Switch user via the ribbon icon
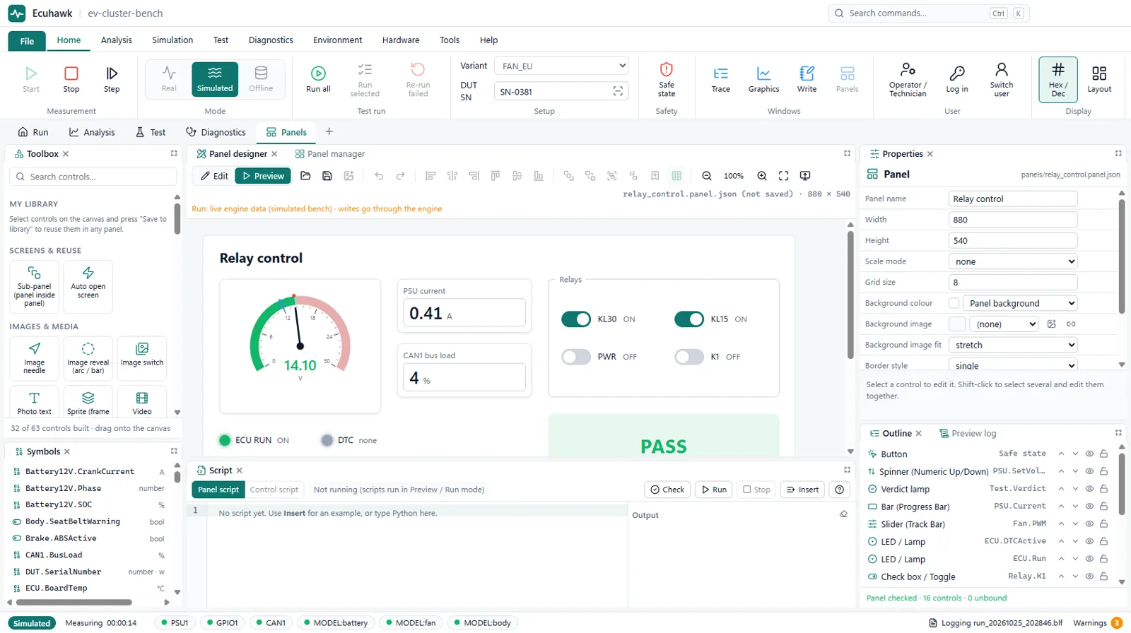This screenshot has width=1131, height=633. [1002, 69]
